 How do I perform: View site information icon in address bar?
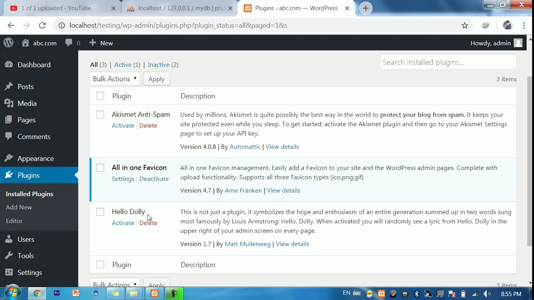(x=62, y=25)
